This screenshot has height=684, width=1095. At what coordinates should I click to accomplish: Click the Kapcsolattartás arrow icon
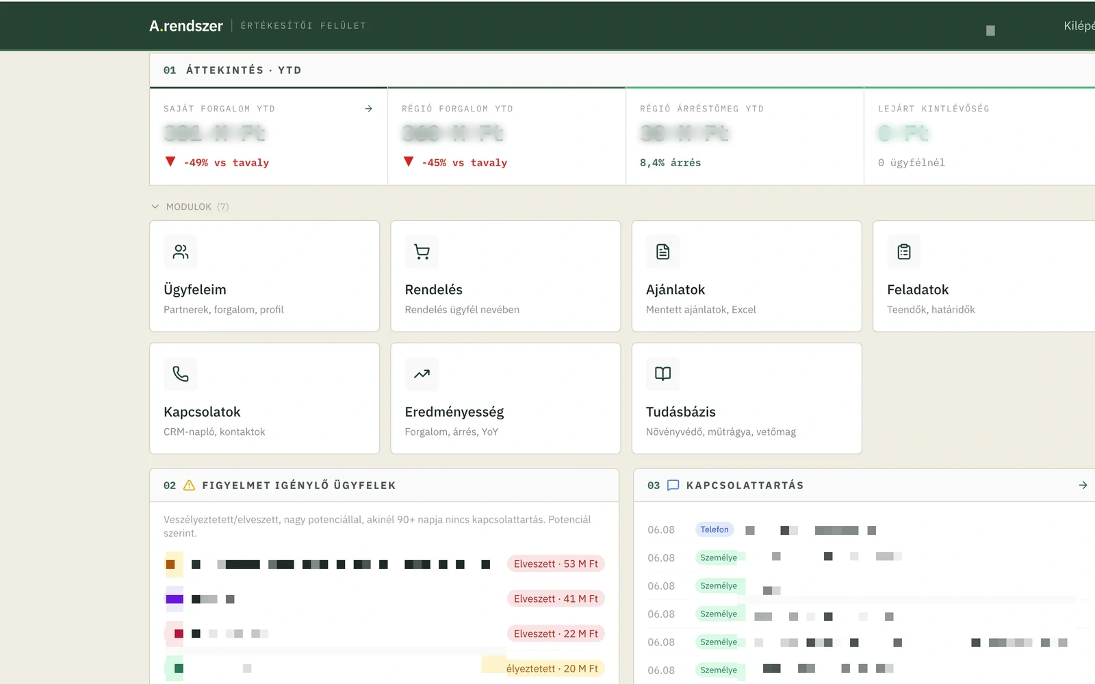(1083, 485)
